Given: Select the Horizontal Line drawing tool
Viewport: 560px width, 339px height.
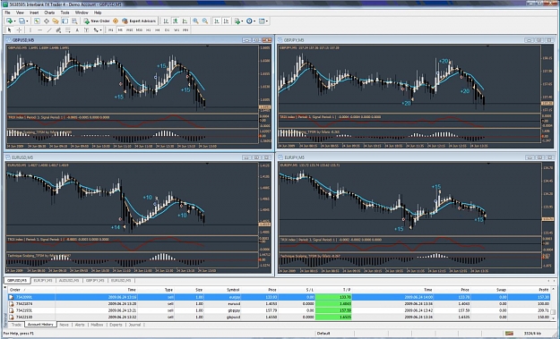Looking at the screenshot, I should pos(39,30).
